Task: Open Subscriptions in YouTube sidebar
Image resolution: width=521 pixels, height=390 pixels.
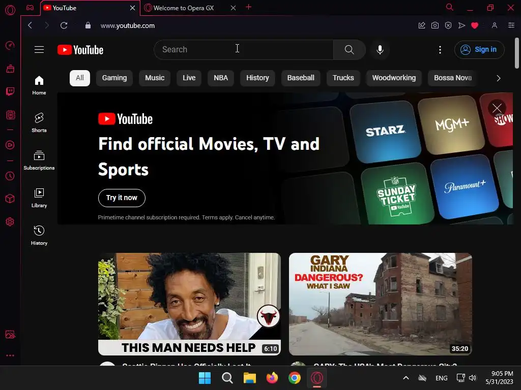Action: click(39, 160)
